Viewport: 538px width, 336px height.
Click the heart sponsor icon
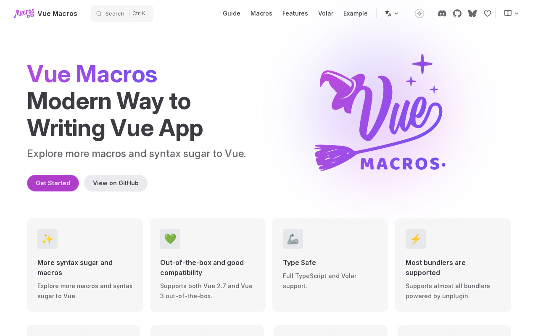click(488, 13)
